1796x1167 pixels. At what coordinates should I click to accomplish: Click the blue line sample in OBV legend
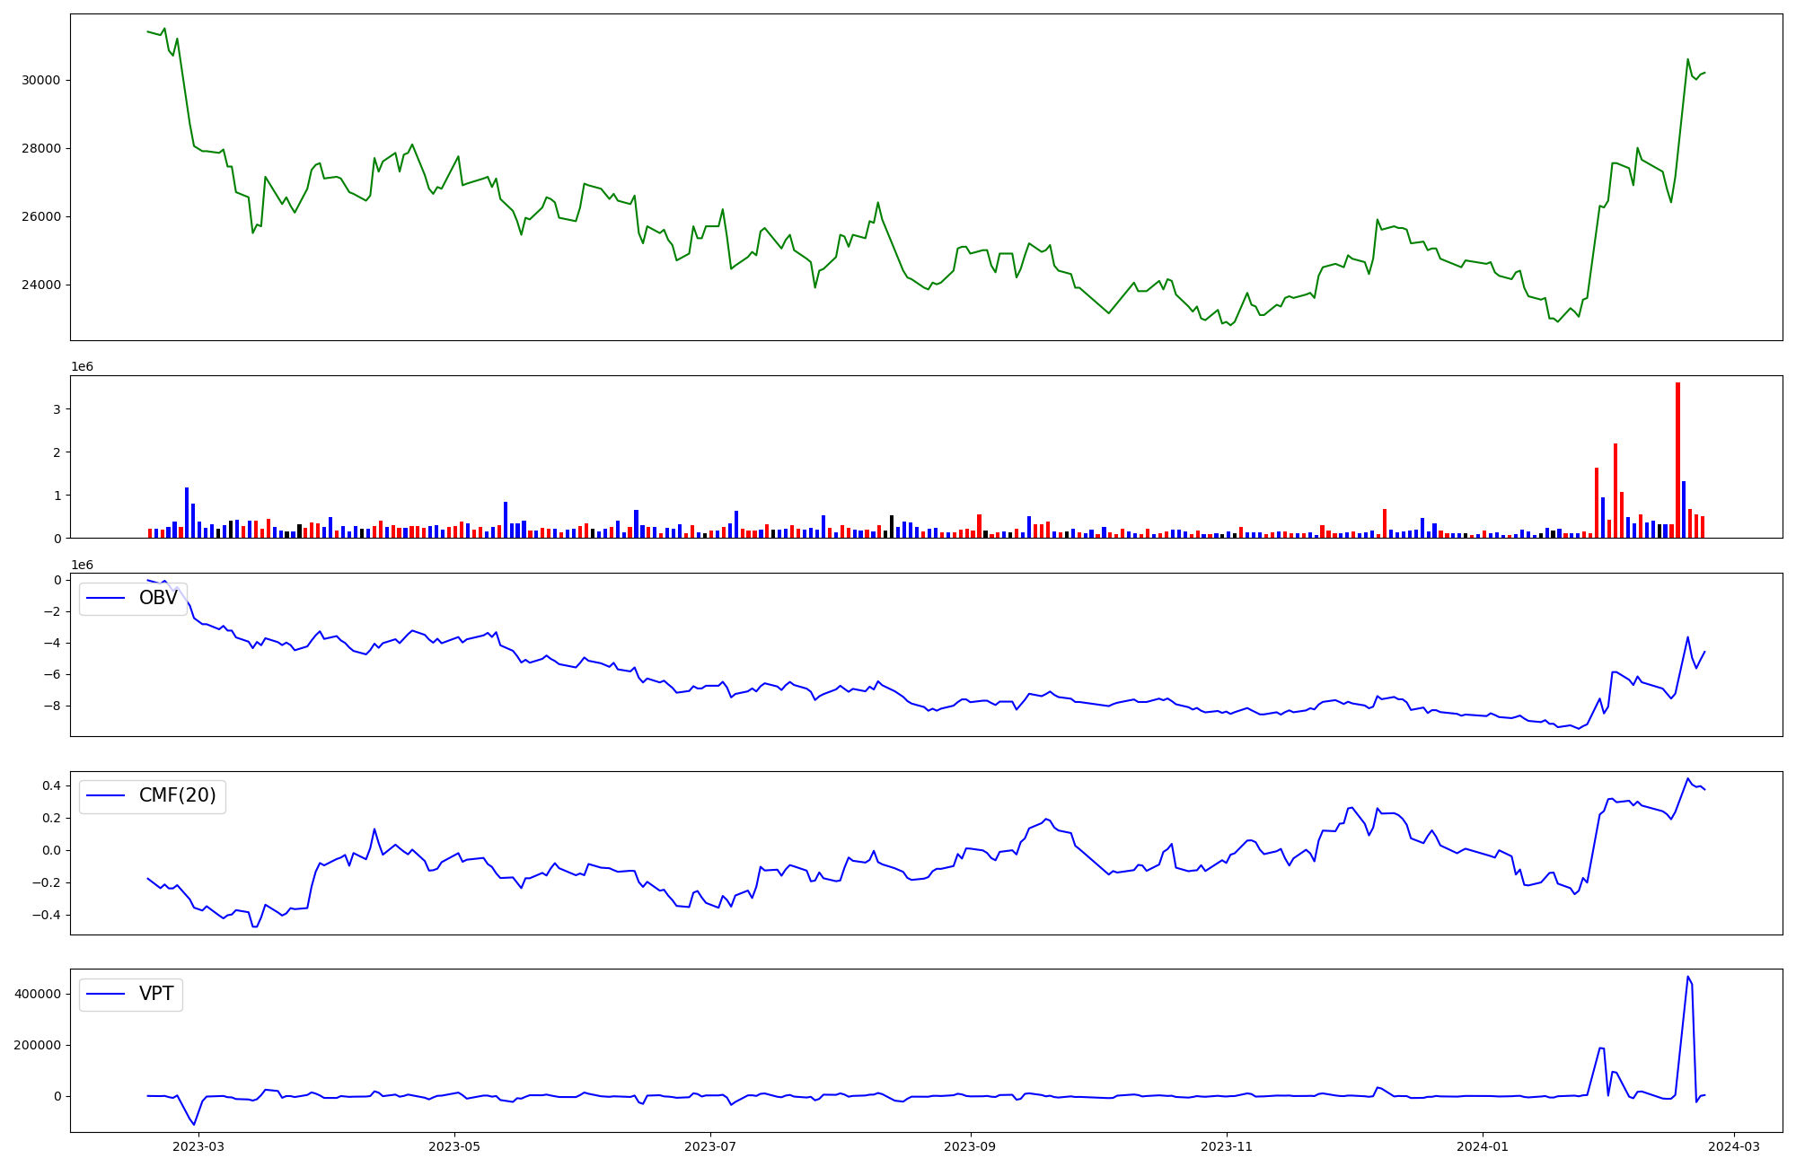[105, 599]
